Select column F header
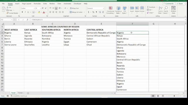 pyautogui.click(x=132, y=24)
